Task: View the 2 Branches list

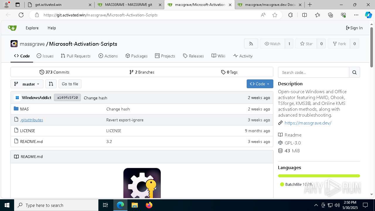Action: [142, 72]
